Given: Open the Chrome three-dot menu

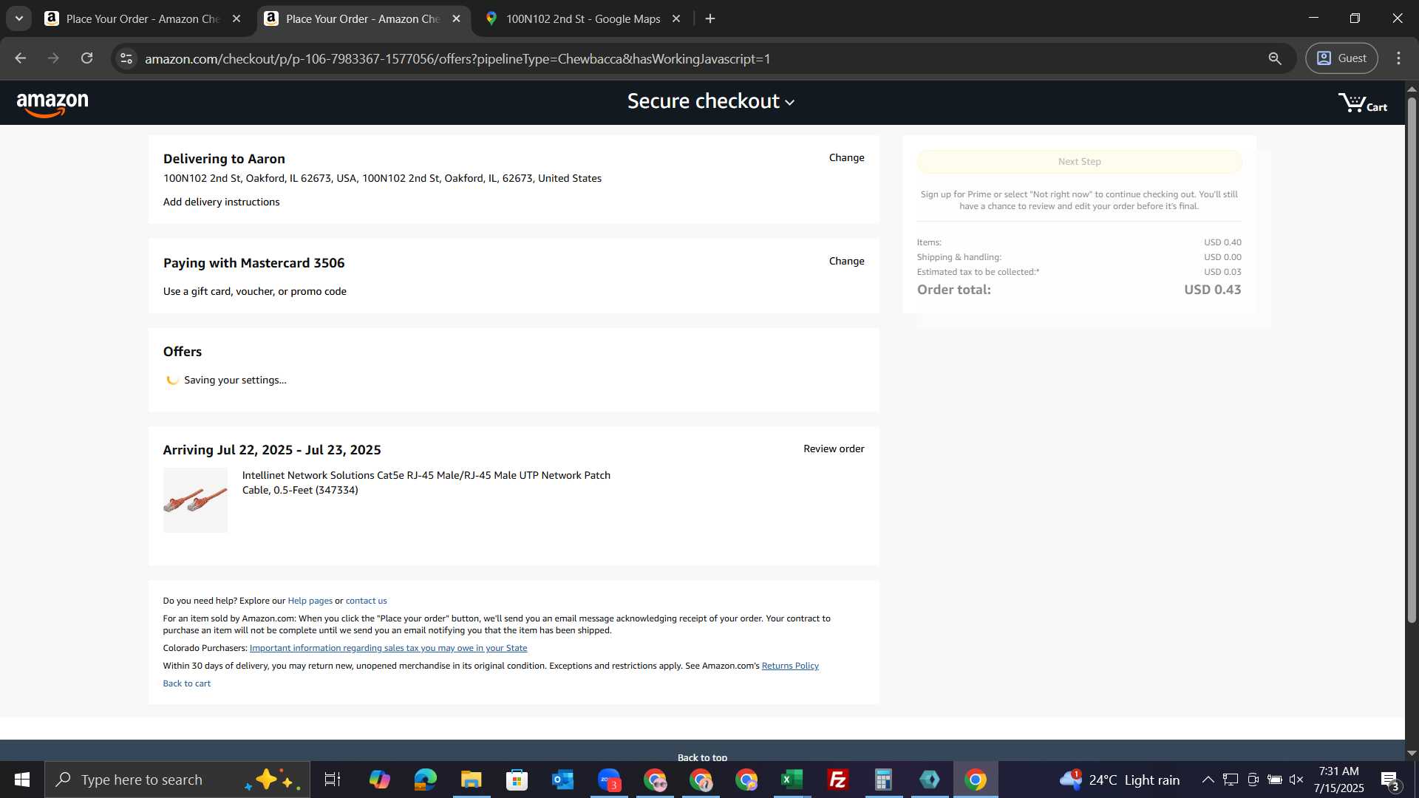Looking at the screenshot, I should coord(1398,58).
